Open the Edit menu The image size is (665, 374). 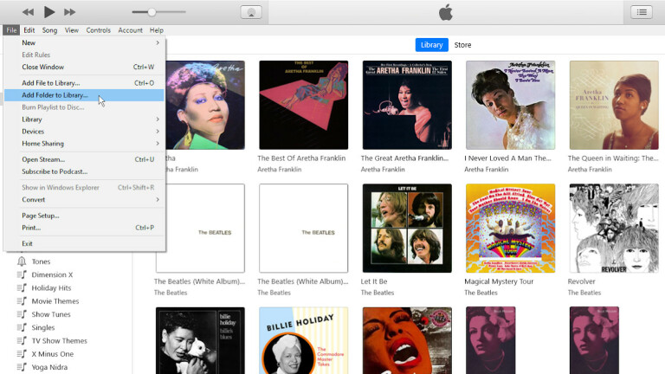point(29,30)
